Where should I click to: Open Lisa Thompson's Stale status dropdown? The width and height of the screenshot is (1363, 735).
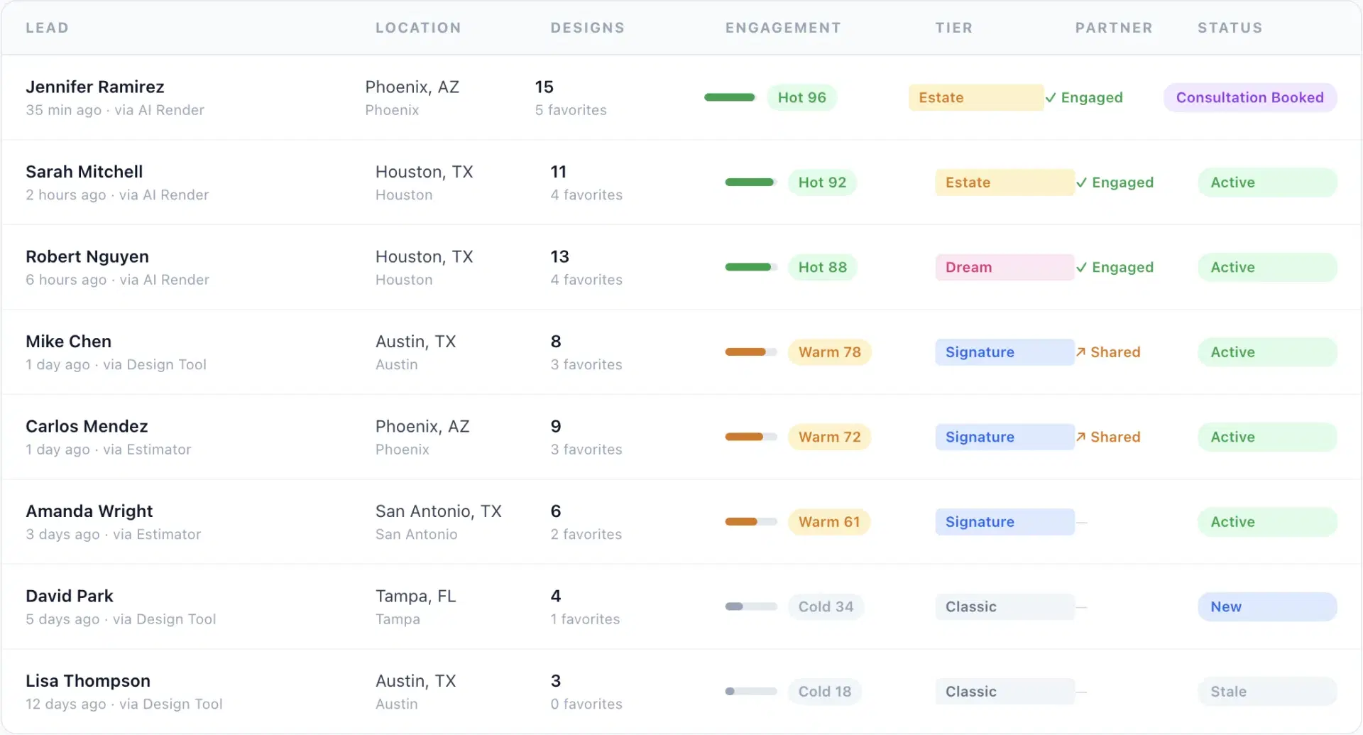point(1266,692)
